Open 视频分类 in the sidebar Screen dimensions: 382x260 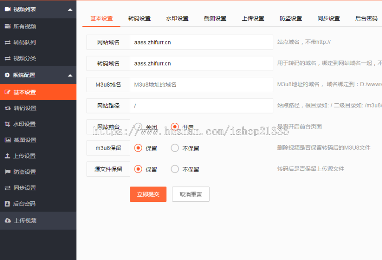25,58
